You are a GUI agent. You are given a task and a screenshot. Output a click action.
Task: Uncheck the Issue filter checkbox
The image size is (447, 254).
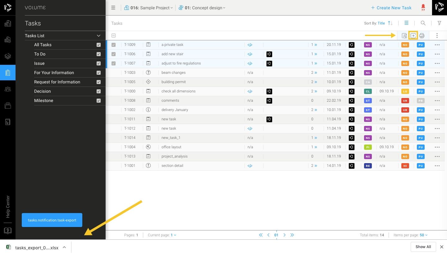98,63
